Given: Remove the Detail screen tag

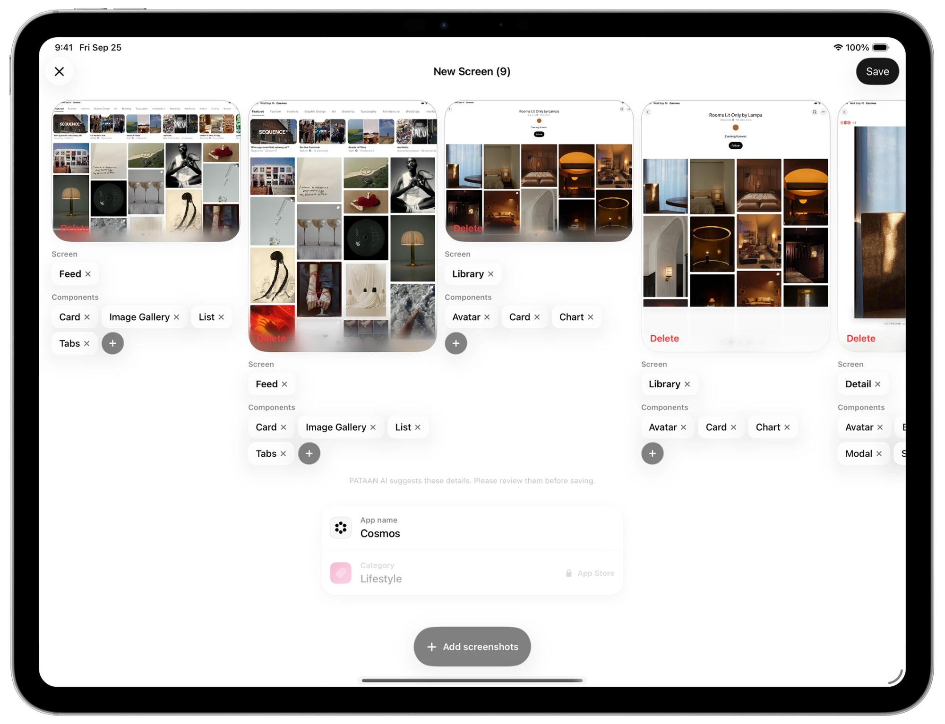Looking at the screenshot, I should [877, 384].
